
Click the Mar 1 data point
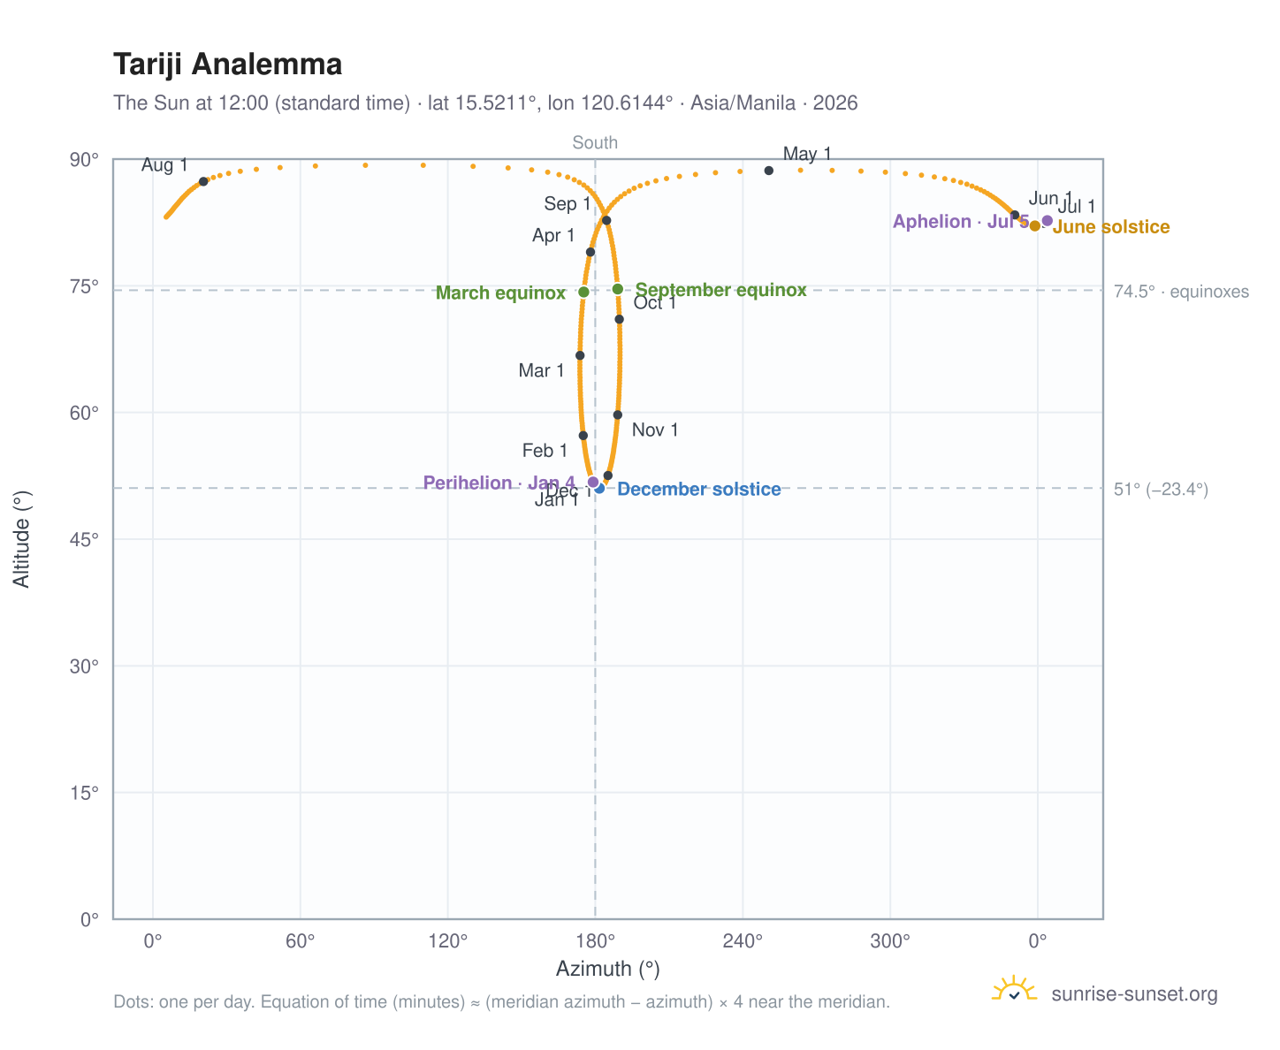pos(580,355)
